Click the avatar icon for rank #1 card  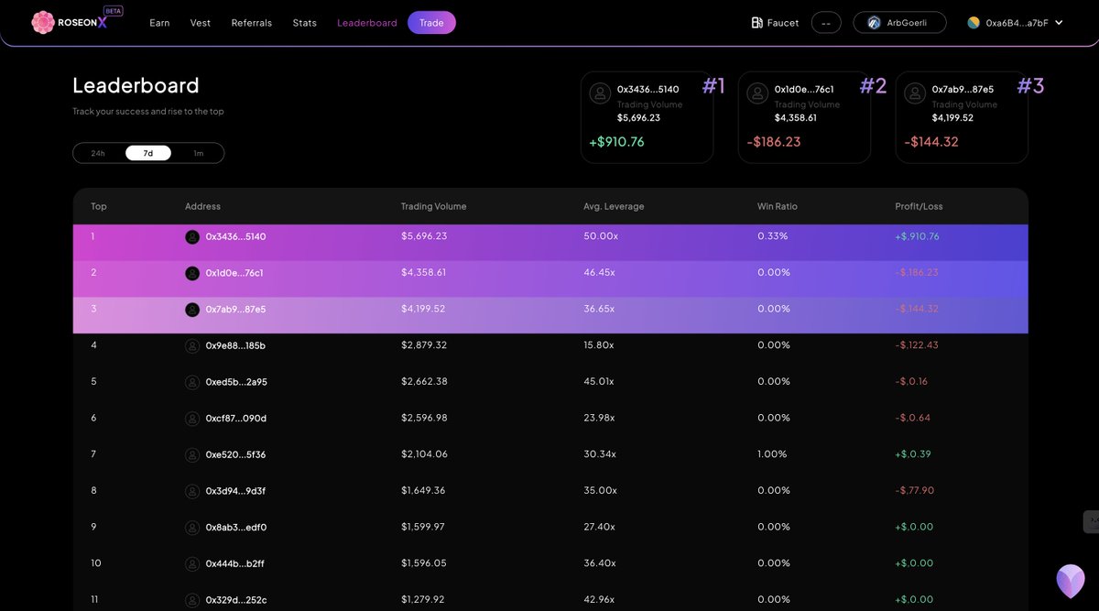point(599,93)
